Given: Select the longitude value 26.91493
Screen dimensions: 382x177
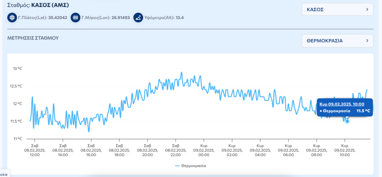Looking at the screenshot, I should click(x=120, y=17).
